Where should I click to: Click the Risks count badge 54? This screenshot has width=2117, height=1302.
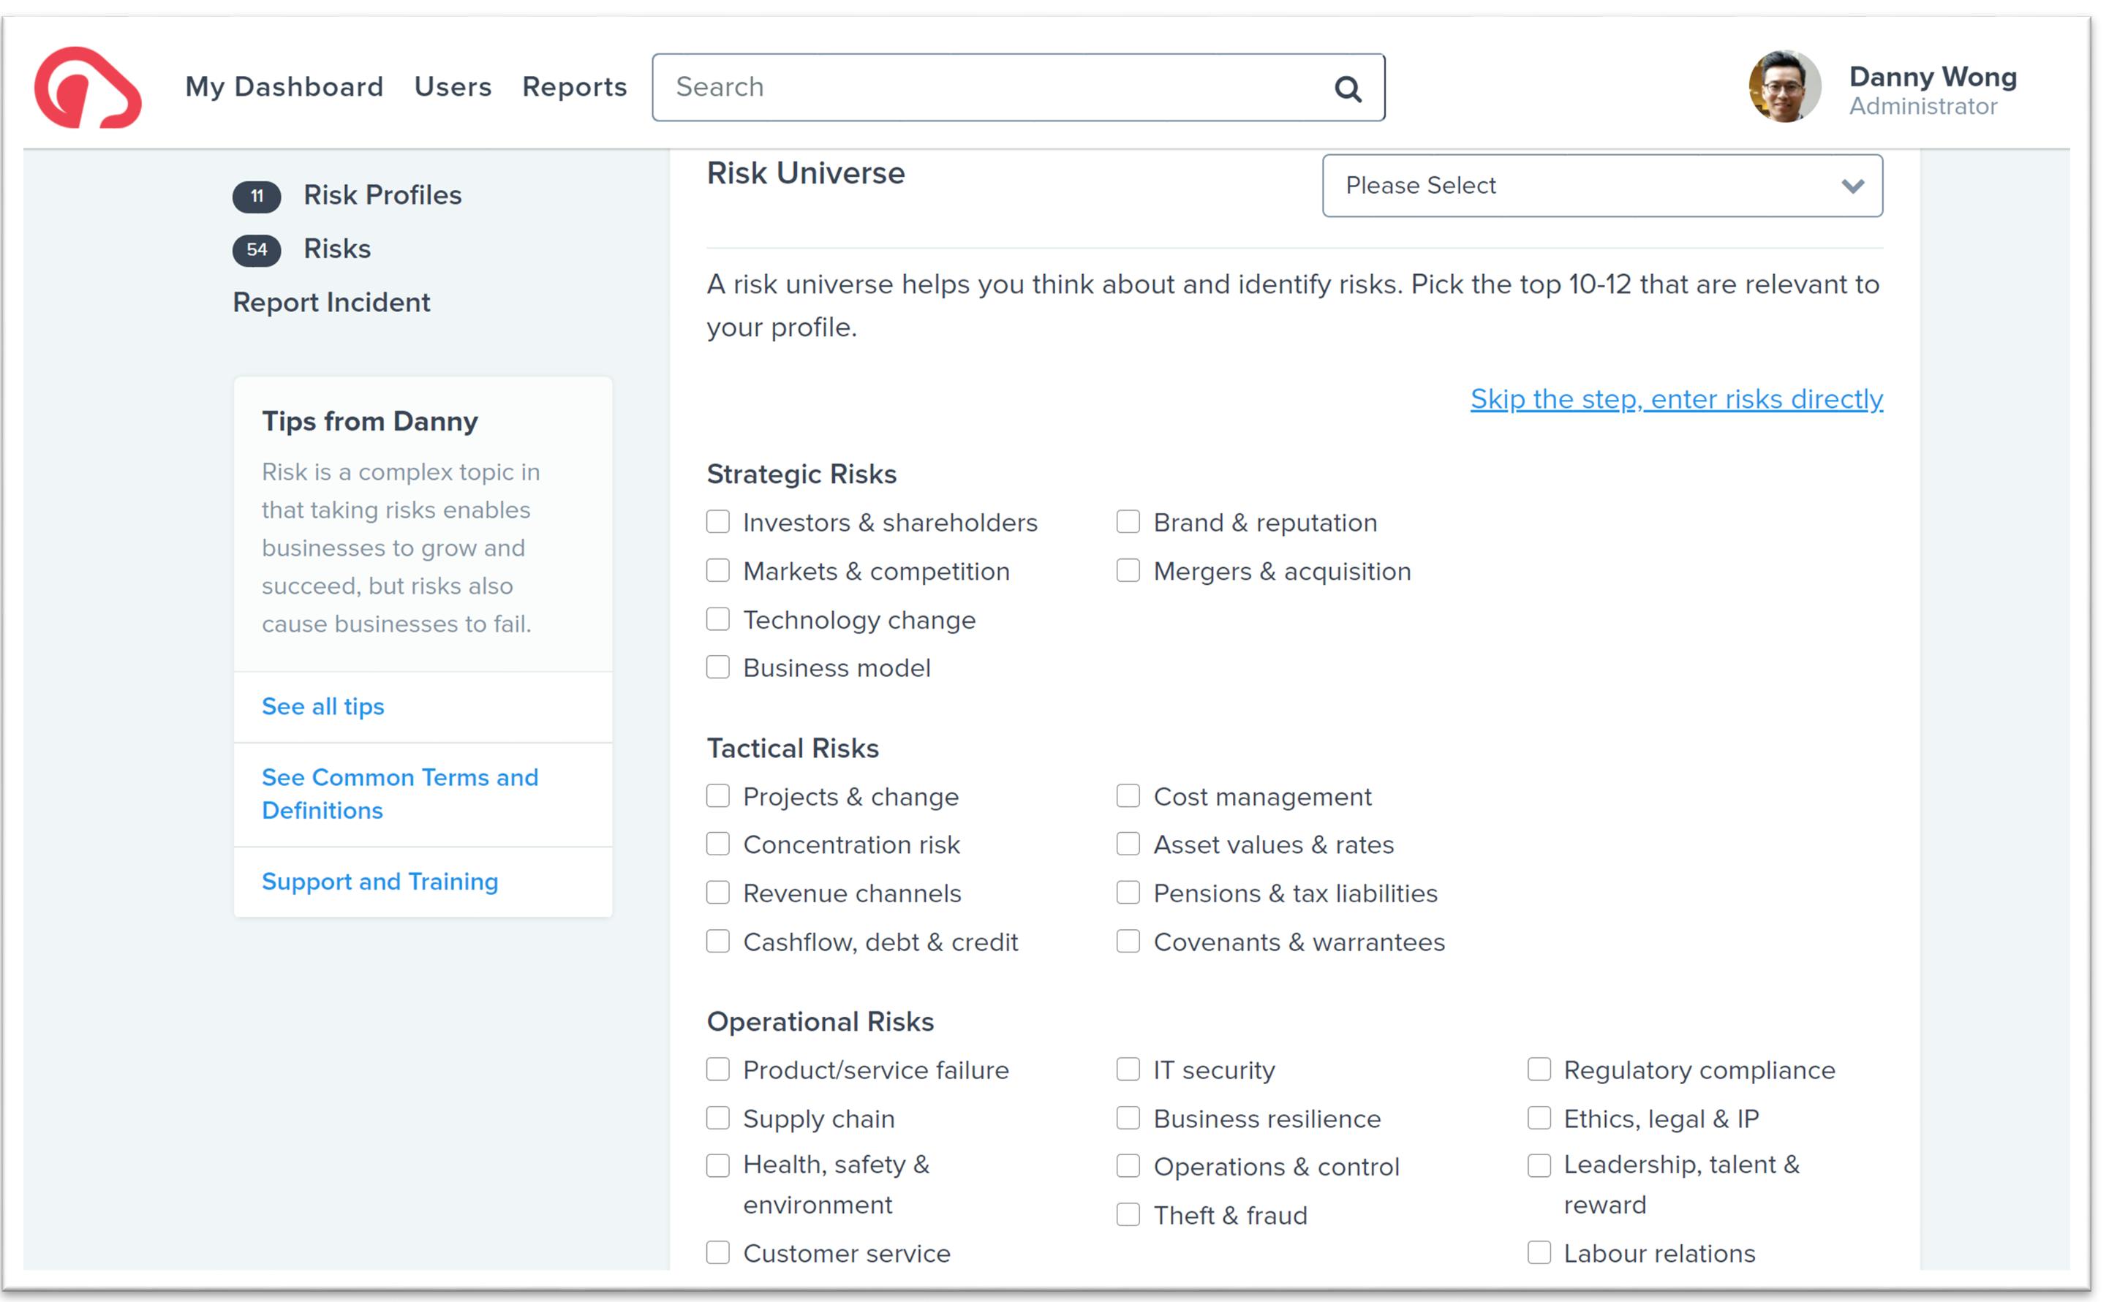(x=257, y=250)
